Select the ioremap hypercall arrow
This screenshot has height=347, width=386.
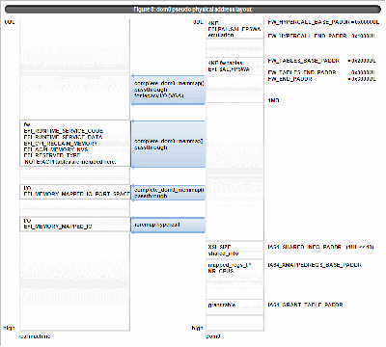click(x=168, y=225)
